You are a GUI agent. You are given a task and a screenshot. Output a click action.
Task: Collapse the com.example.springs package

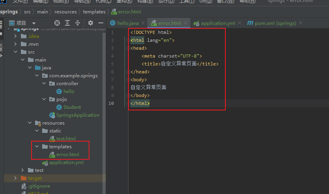(x=37, y=76)
